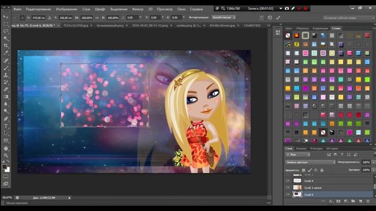Open the Редактирование menu

pos(38,9)
